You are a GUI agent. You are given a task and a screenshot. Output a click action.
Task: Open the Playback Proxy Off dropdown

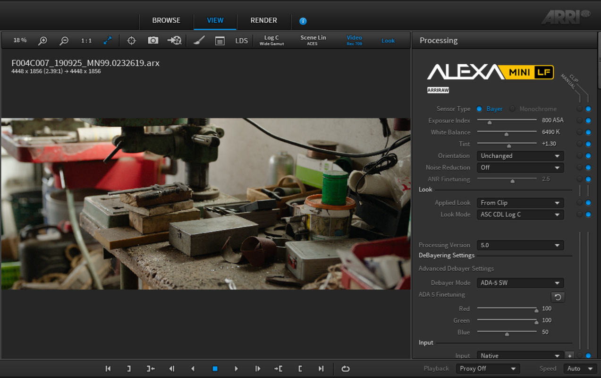pyautogui.click(x=488, y=369)
